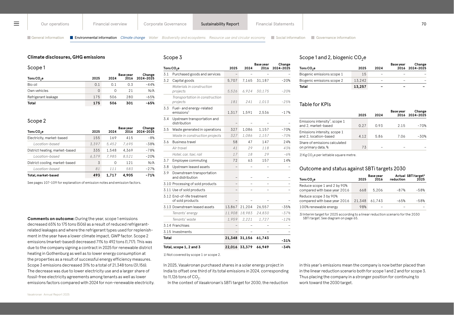Click the grey square beside General information
The width and height of the screenshot is (454, 315).
pyautogui.click(x=29, y=38)
